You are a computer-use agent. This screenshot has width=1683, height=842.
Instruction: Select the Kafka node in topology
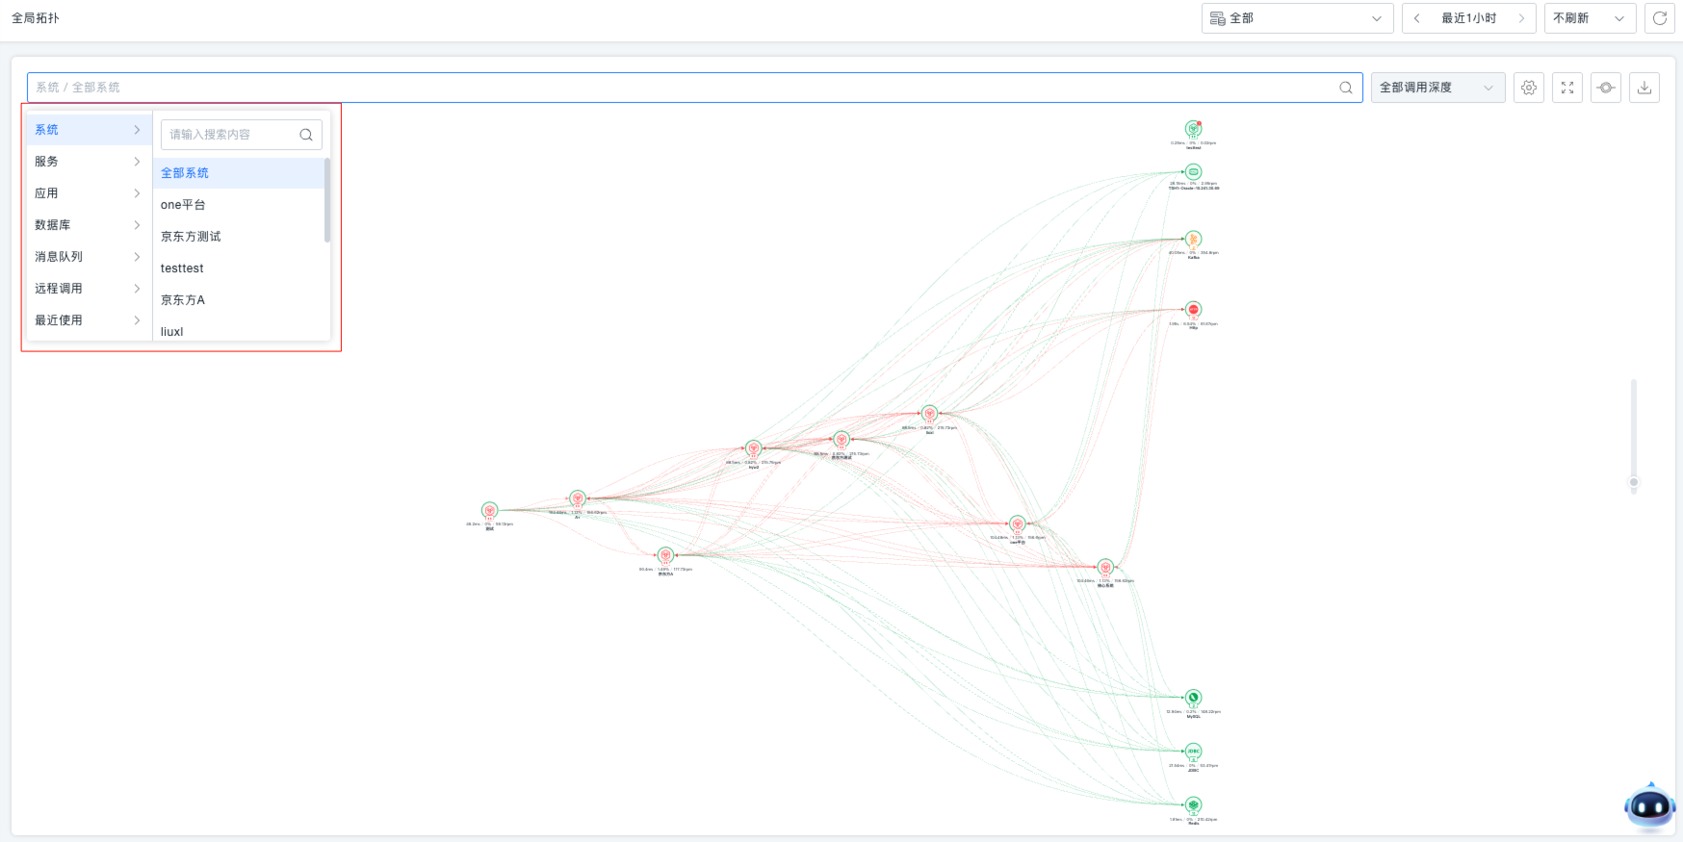pyautogui.click(x=1193, y=240)
